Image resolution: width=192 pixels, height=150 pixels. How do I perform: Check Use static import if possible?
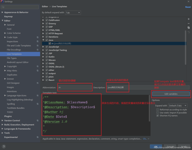coord(157,113)
